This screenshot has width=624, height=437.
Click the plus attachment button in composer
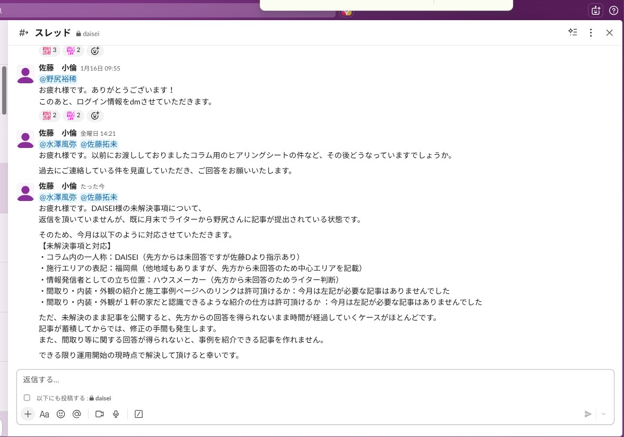click(x=28, y=414)
